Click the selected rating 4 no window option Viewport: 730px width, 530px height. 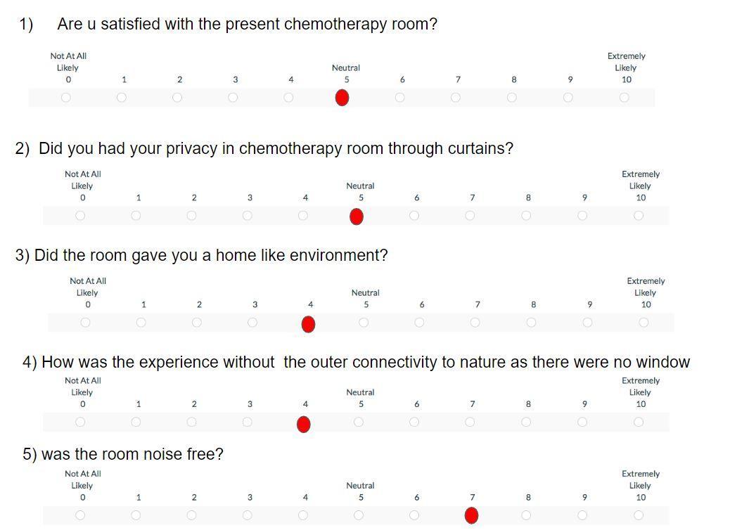303,424
